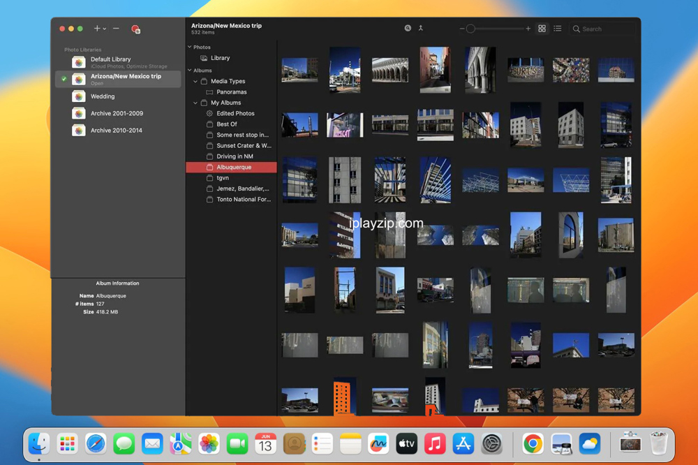Collapse the Photos section
Screen dimensions: 698x465
point(189,47)
